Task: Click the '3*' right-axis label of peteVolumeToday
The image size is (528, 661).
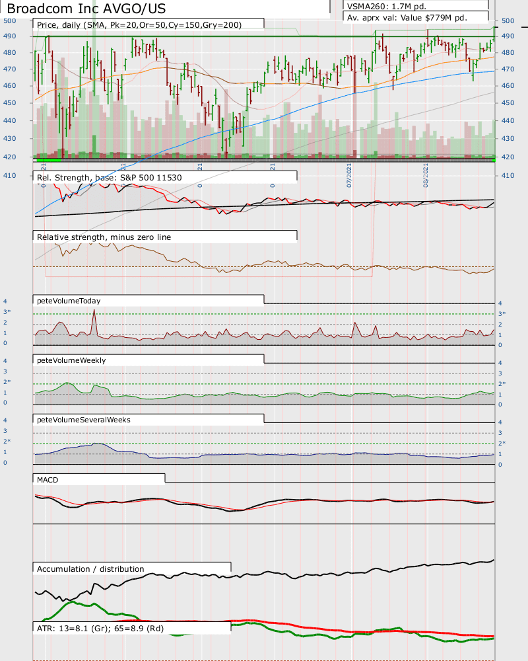Action: (502, 313)
